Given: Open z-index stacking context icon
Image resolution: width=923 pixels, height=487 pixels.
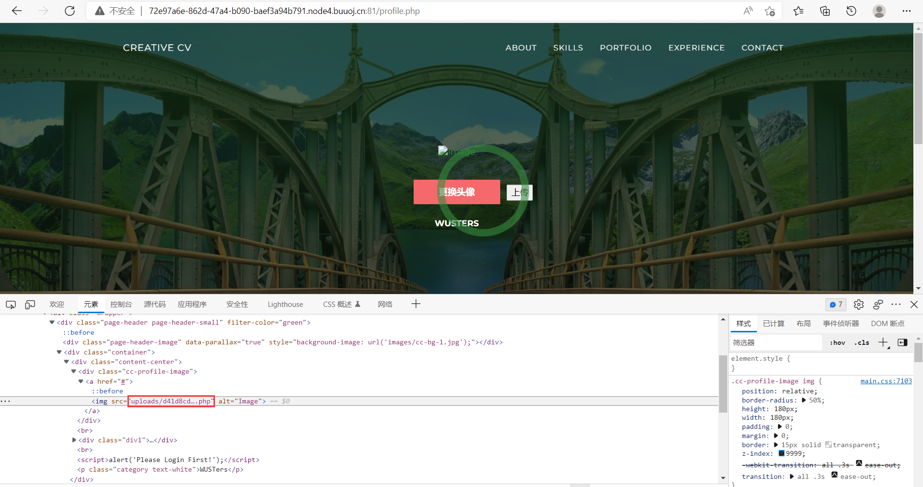Looking at the screenshot, I should [782, 453].
